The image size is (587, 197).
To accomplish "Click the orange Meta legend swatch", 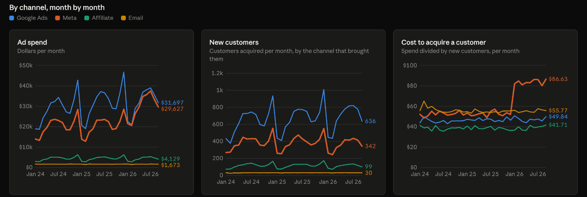I will tap(57, 18).
